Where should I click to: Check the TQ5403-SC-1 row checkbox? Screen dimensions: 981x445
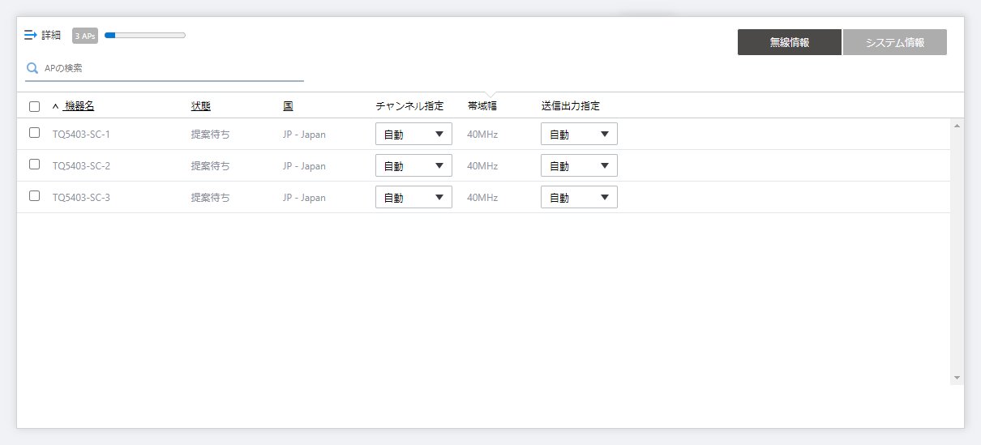coord(34,133)
